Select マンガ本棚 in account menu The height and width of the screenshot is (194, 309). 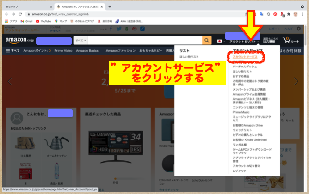pos(240,145)
